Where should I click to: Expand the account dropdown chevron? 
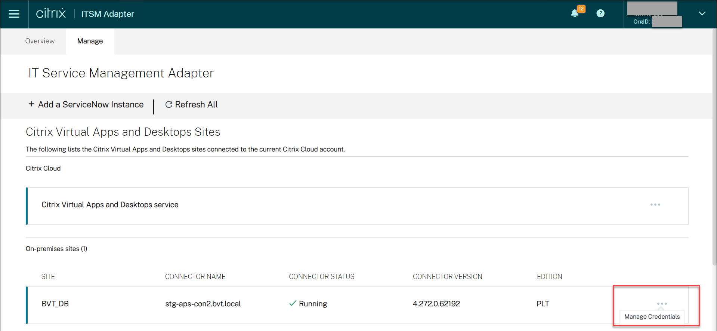tap(702, 13)
